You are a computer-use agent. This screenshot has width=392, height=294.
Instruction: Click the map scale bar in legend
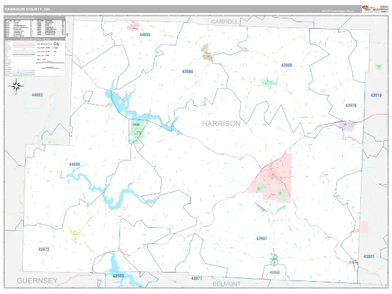point(50,62)
